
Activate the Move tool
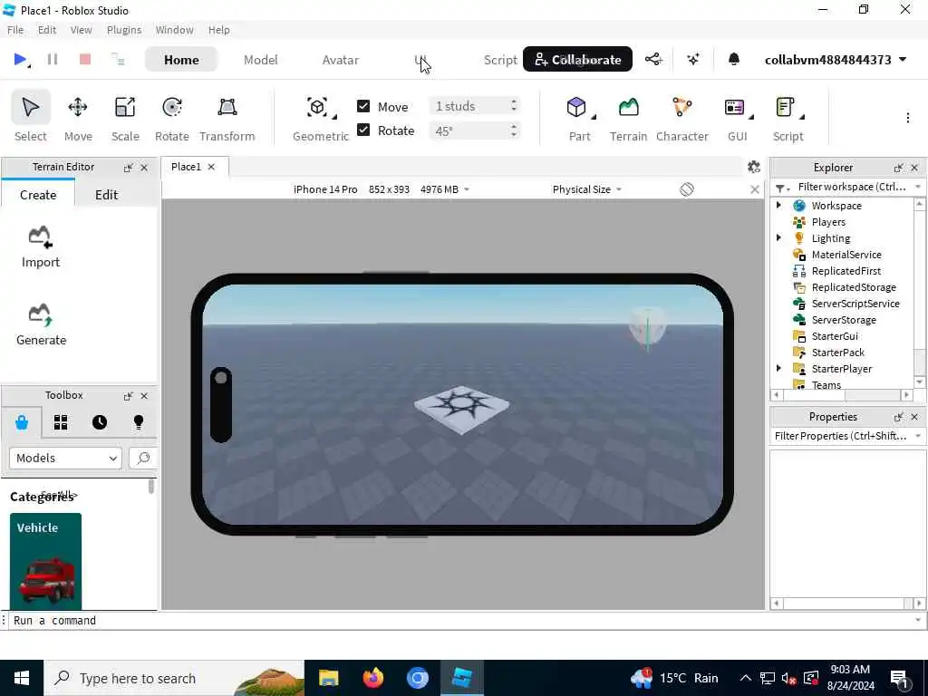point(78,118)
